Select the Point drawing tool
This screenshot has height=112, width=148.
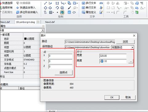tap(57, 12)
